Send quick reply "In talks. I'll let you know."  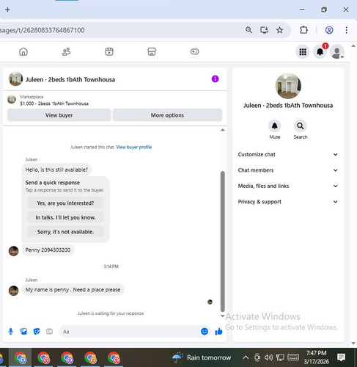(65, 217)
